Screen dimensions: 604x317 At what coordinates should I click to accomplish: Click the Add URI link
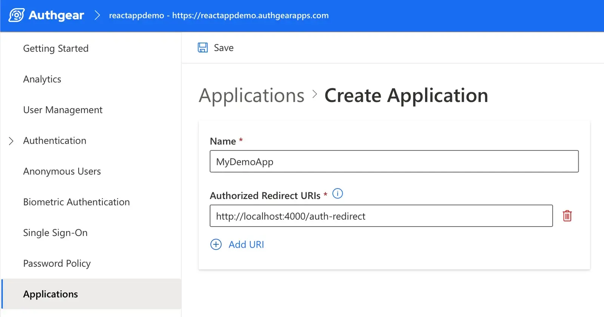coord(247,245)
